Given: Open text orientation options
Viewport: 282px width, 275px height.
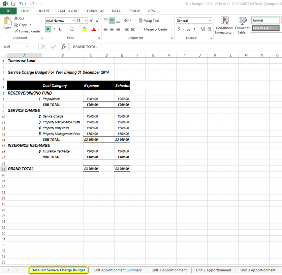Looking at the screenshot, I should [126, 20].
